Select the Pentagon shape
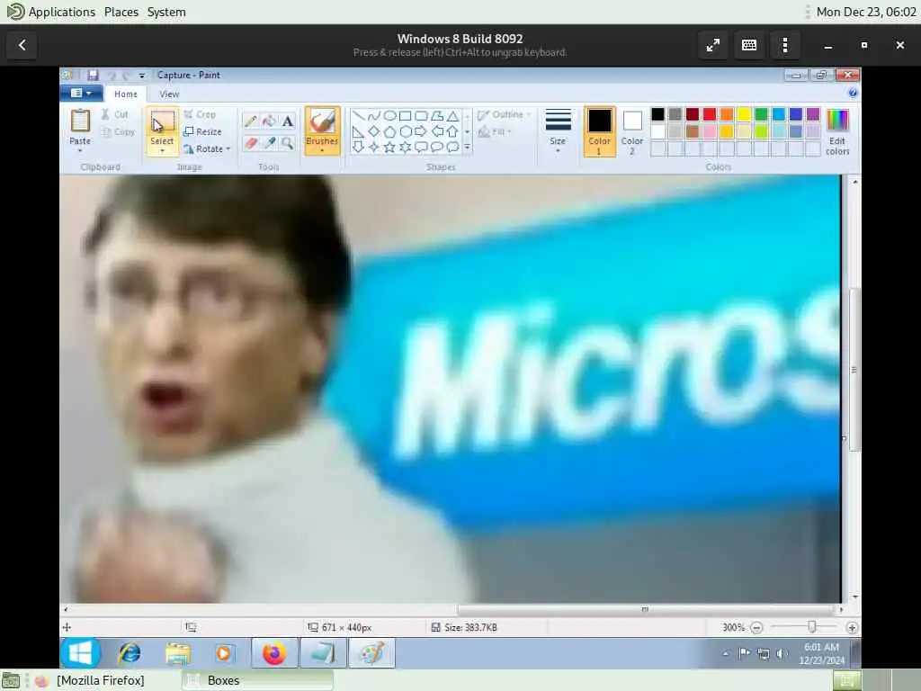Viewport: 921px width, 691px height. (x=389, y=131)
